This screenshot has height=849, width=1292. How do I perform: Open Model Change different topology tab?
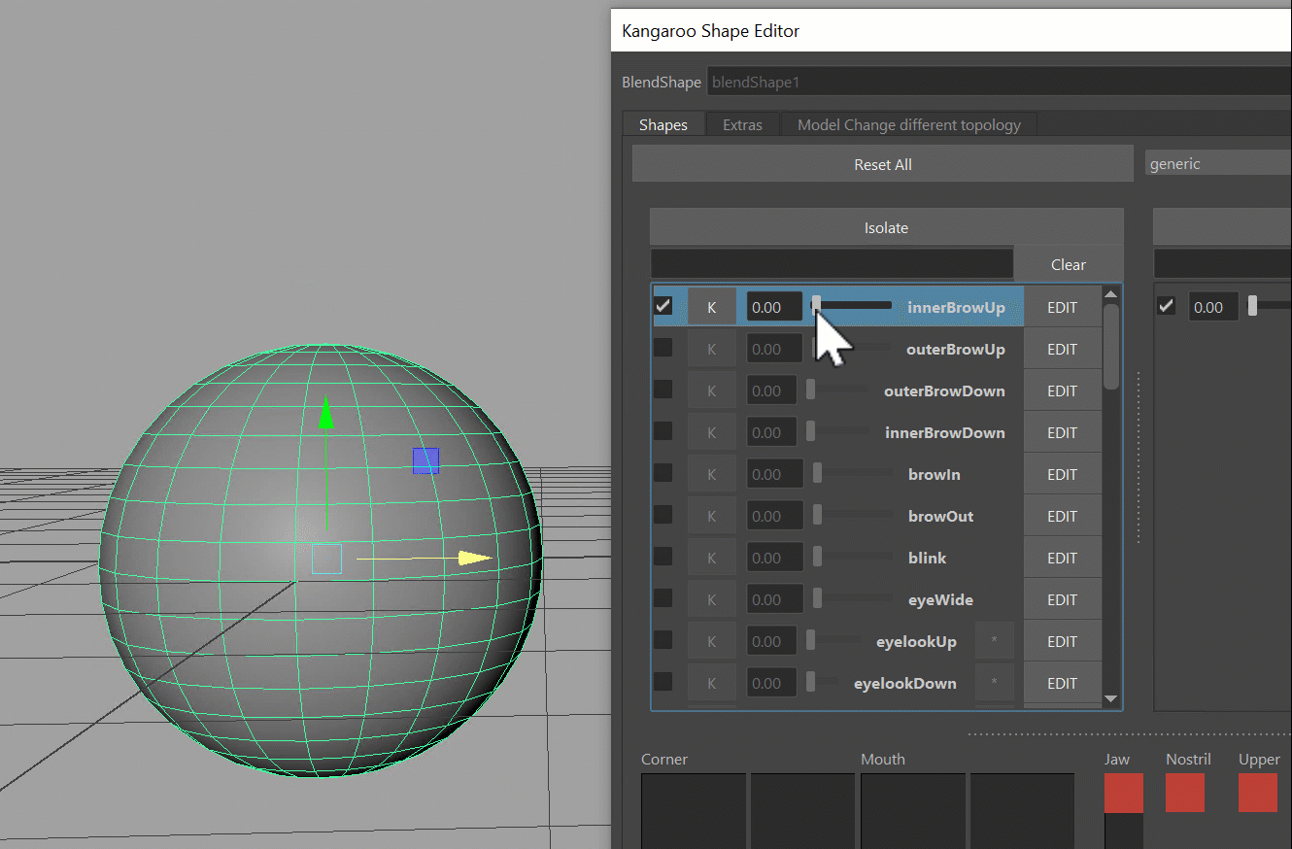coord(909,124)
